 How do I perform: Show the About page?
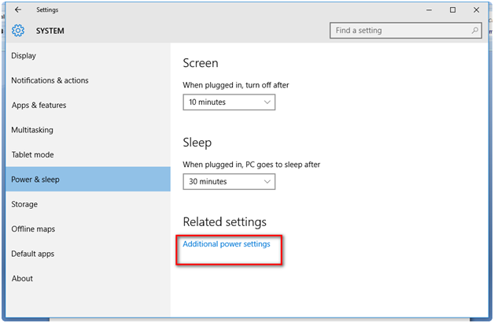pyautogui.click(x=22, y=279)
